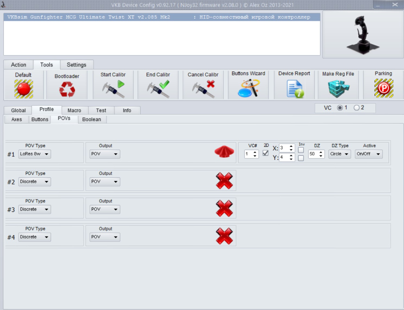Click the red X icon in row #4
The width and height of the screenshot is (404, 310).
[224, 236]
